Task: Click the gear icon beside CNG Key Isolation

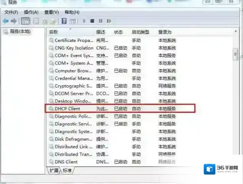Action: point(51,48)
